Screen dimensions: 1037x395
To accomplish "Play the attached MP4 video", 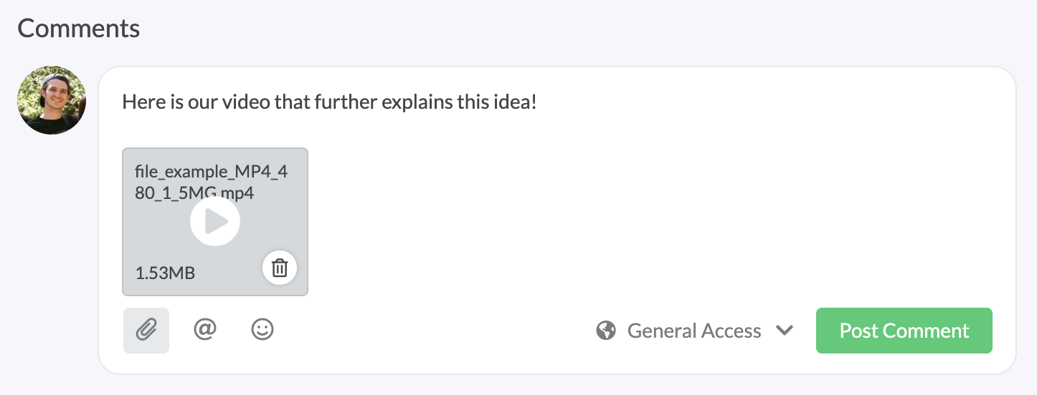I will tap(215, 222).
